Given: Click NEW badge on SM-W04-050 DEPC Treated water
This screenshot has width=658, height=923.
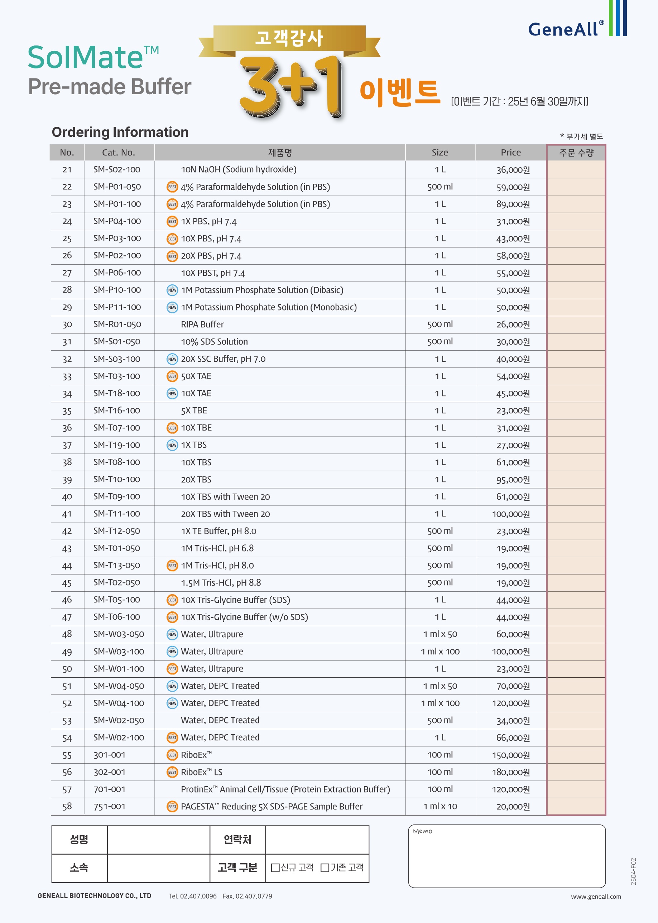Looking at the screenshot, I should (x=172, y=686).
